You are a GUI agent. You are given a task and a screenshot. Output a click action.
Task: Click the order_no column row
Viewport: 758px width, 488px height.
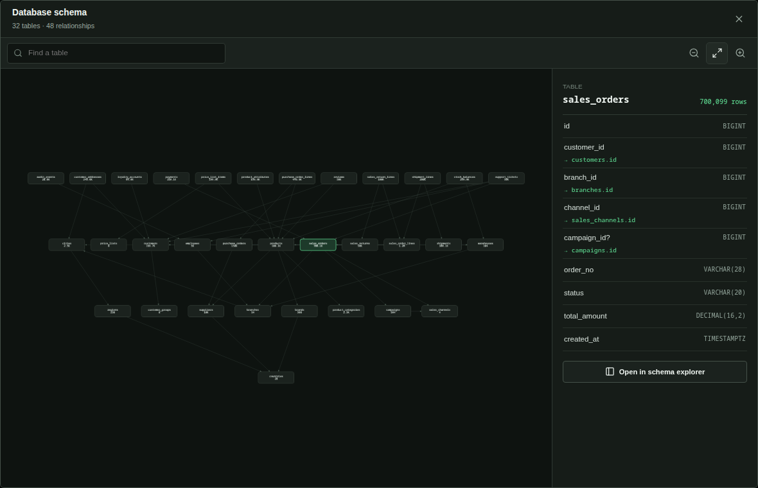coord(655,270)
